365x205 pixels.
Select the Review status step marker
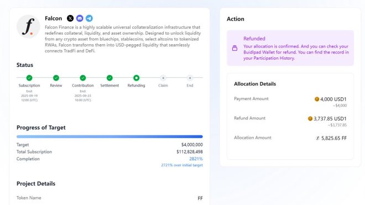[x=56, y=78]
